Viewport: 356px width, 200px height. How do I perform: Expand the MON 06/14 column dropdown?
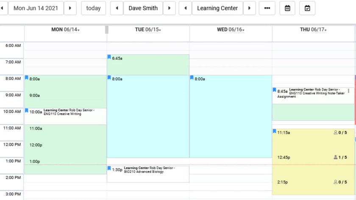[x=79, y=30]
